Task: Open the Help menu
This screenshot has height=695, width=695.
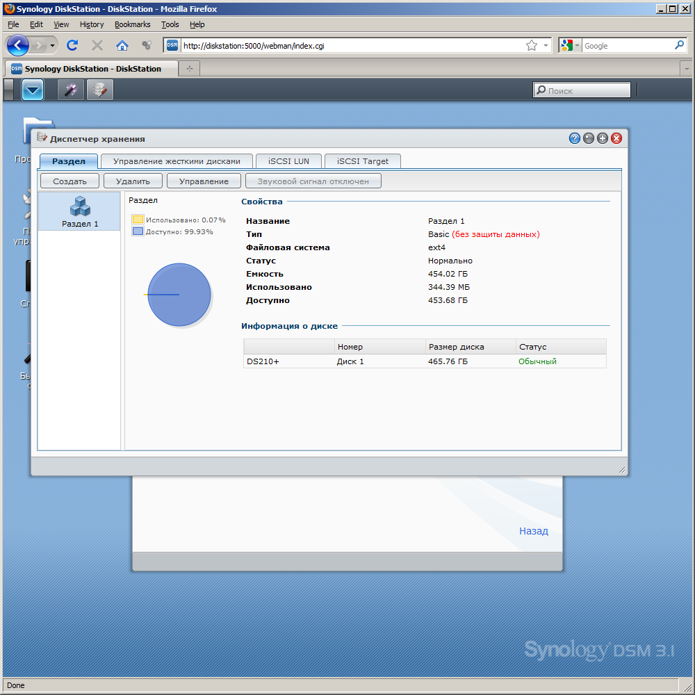Action: pos(197,24)
